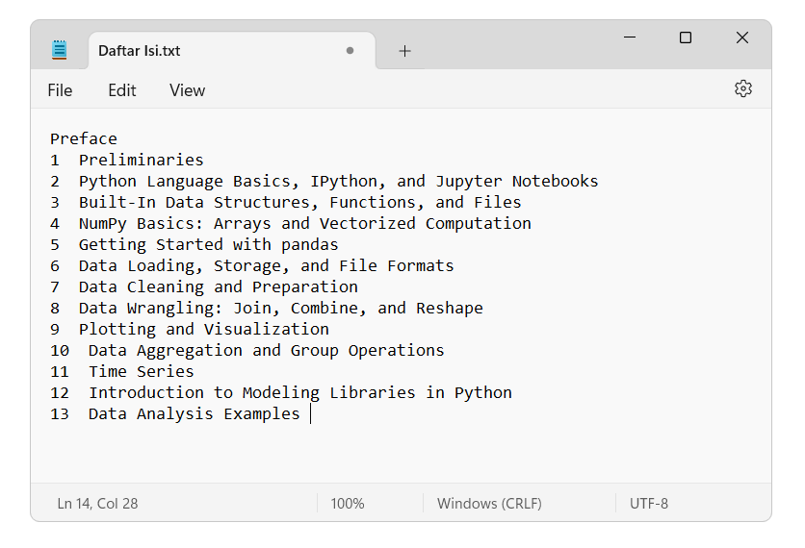Image resolution: width=805 pixels, height=548 pixels.
Task: Click the unsaved-changes dot on Daftar Isi.txt tab
Action: [x=350, y=50]
